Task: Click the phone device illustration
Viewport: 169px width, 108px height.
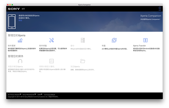Action: [x=12, y=22]
